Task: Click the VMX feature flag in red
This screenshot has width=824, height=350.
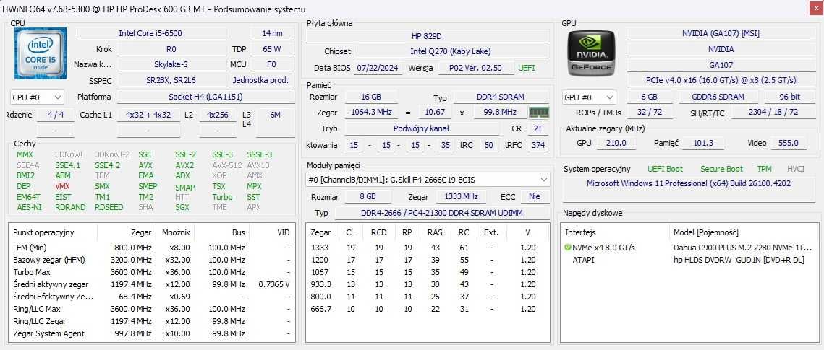Action: coord(62,186)
